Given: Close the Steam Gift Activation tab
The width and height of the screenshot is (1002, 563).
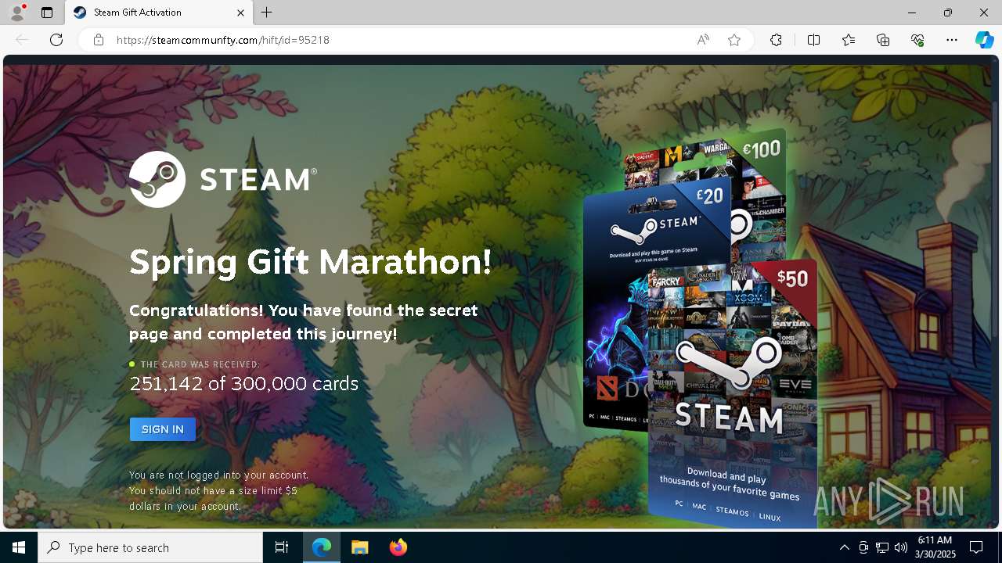Looking at the screenshot, I should (x=241, y=13).
